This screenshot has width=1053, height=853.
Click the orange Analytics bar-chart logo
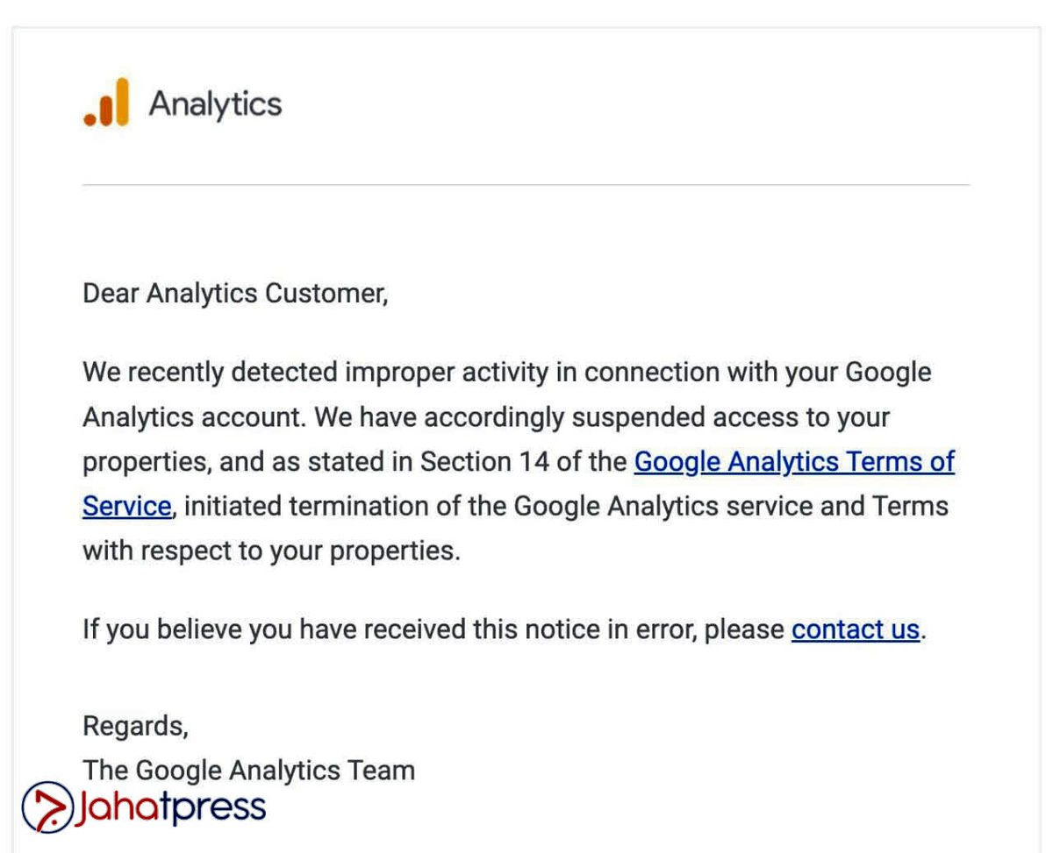(106, 103)
